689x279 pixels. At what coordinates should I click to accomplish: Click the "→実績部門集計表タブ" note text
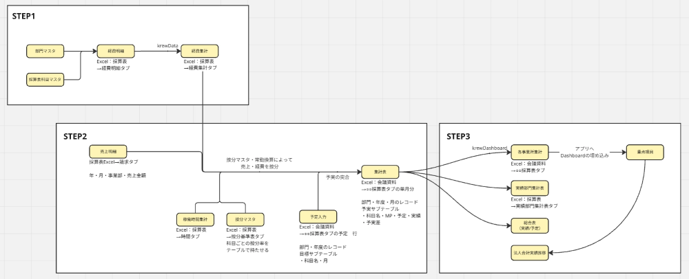click(x=535, y=205)
